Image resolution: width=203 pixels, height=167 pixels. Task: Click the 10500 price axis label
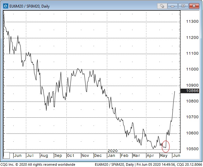tap(192, 149)
